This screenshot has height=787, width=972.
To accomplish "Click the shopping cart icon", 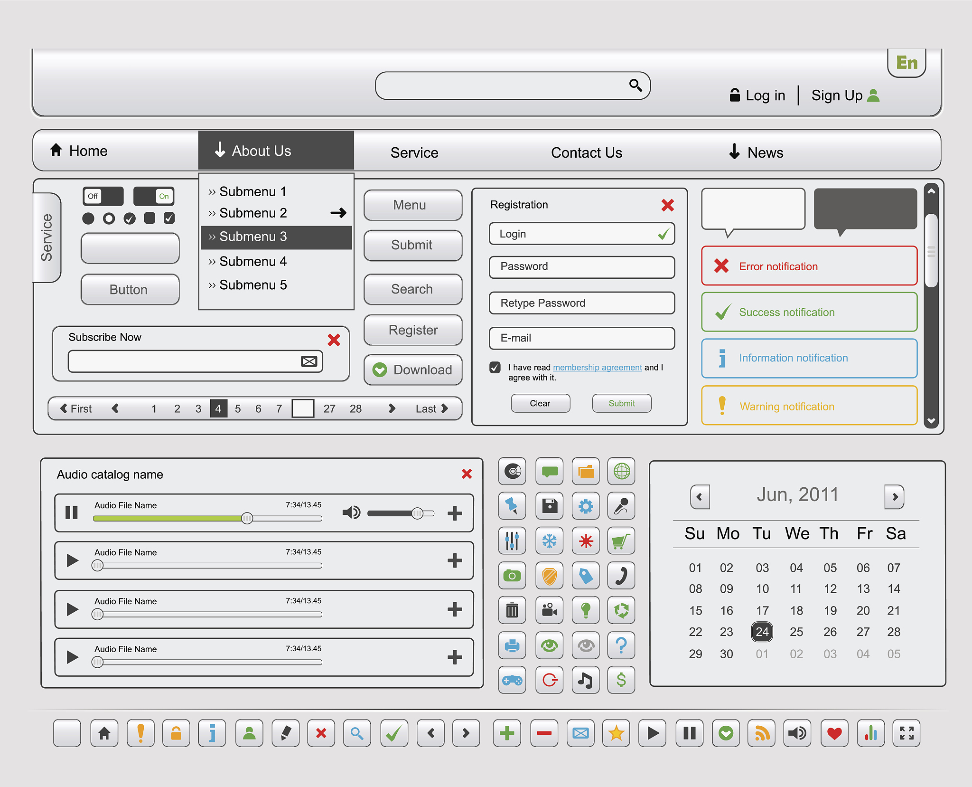I will (621, 541).
